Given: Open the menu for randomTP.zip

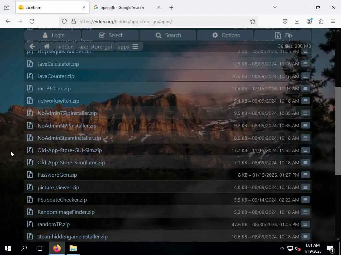Looking at the screenshot, I should pyautogui.click(x=305, y=224).
